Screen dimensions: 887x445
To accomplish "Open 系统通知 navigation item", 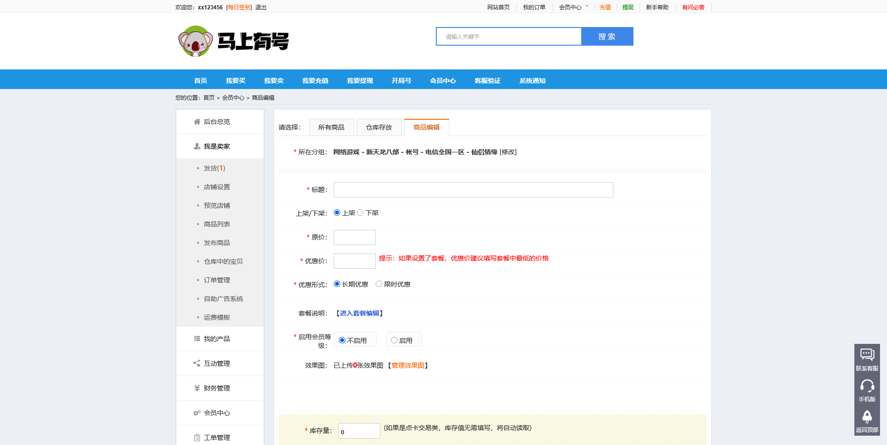I will point(532,81).
